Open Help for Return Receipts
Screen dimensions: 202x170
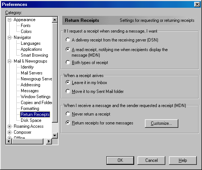coord(183,160)
